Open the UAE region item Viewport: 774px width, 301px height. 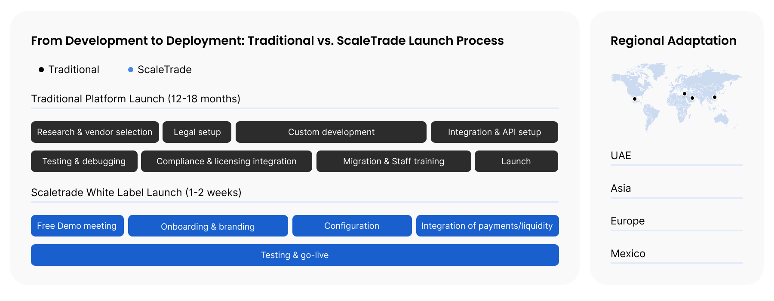pyautogui.click(x=621, y=156)
